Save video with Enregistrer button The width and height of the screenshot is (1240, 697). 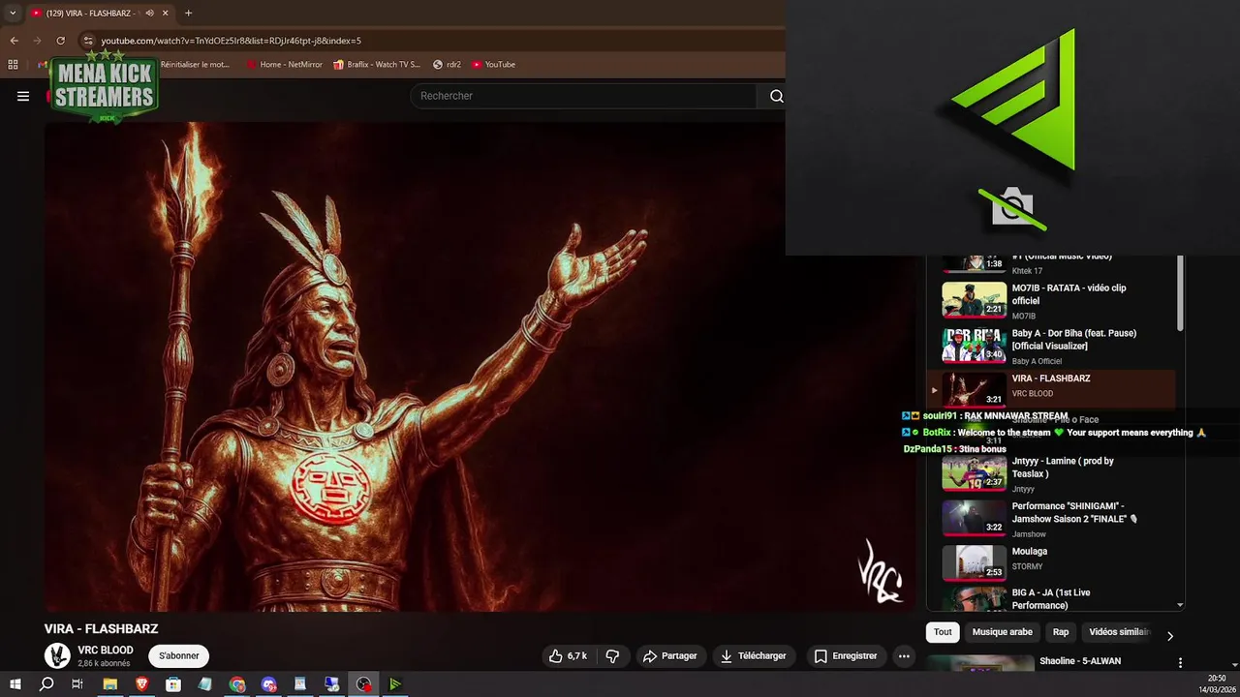845,656
